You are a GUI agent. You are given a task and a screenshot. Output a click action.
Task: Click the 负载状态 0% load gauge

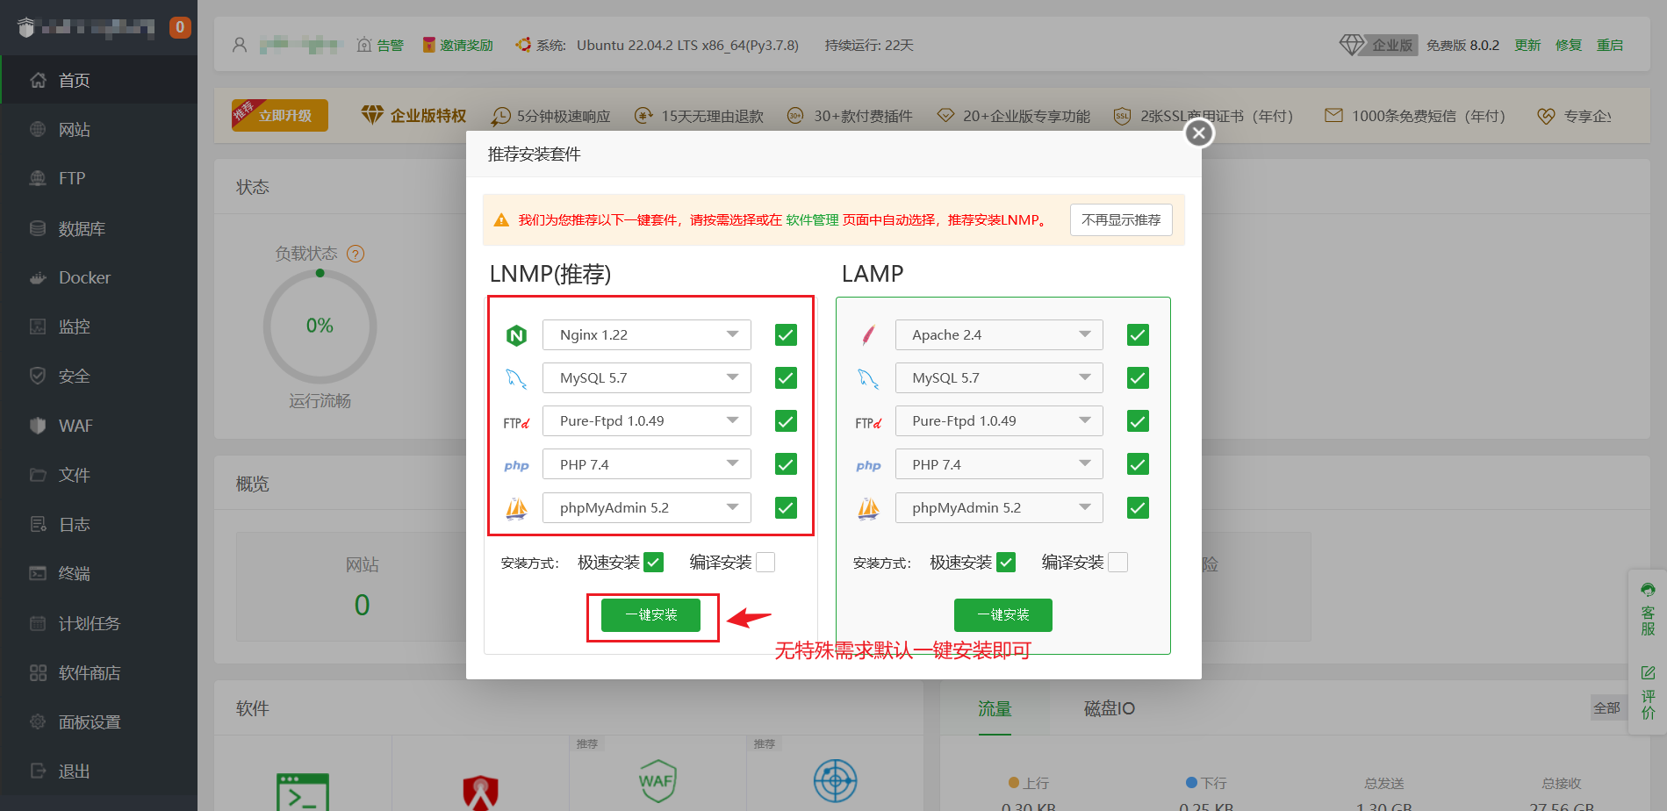point(320,327)
